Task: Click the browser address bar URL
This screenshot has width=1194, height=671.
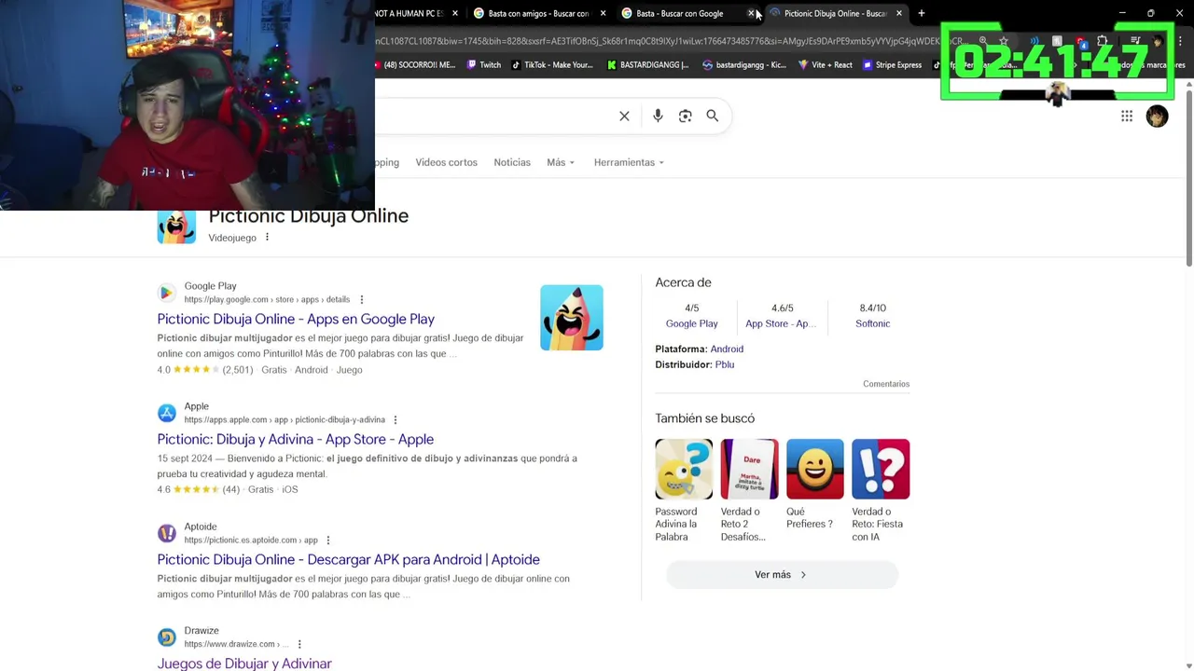Action: click(670, 41)
